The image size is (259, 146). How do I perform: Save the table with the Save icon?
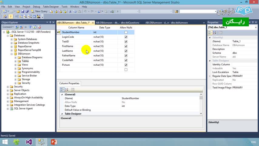[x=23, y=12]
